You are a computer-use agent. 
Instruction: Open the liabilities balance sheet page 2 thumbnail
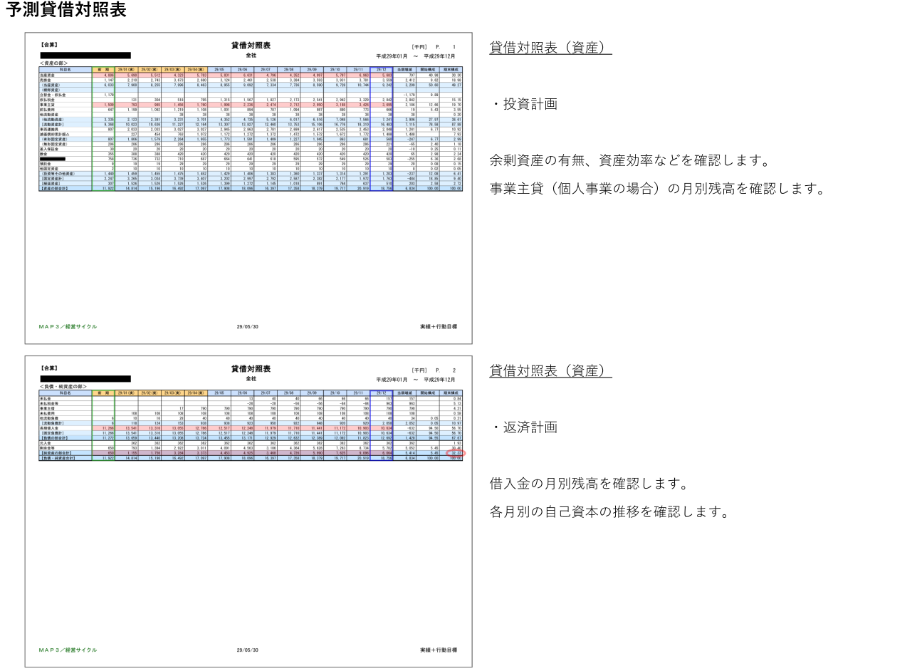248,511
